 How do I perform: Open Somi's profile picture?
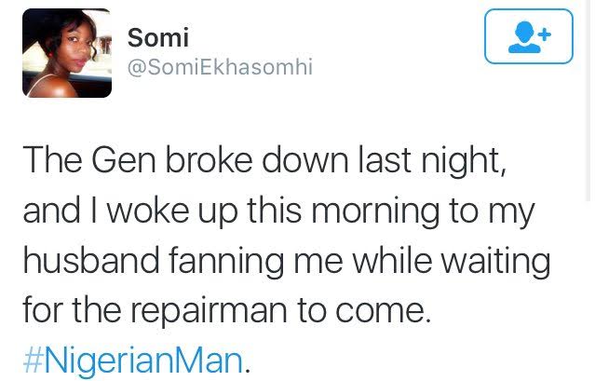pos(67,53)
